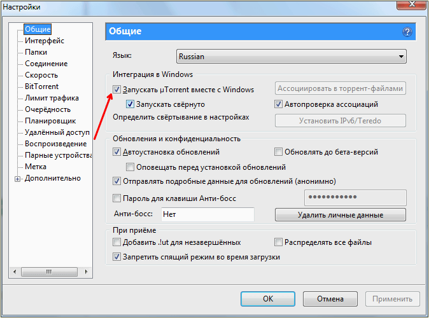Select BitTorrent in settings tree
The image size is (429, 318).
(x=41, y=86)
